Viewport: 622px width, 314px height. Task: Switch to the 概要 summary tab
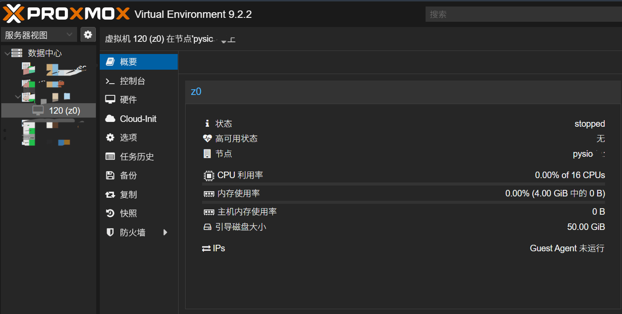(139, 62)
